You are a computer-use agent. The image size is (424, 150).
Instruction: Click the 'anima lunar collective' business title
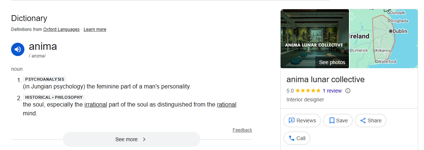tap(325, 80)
